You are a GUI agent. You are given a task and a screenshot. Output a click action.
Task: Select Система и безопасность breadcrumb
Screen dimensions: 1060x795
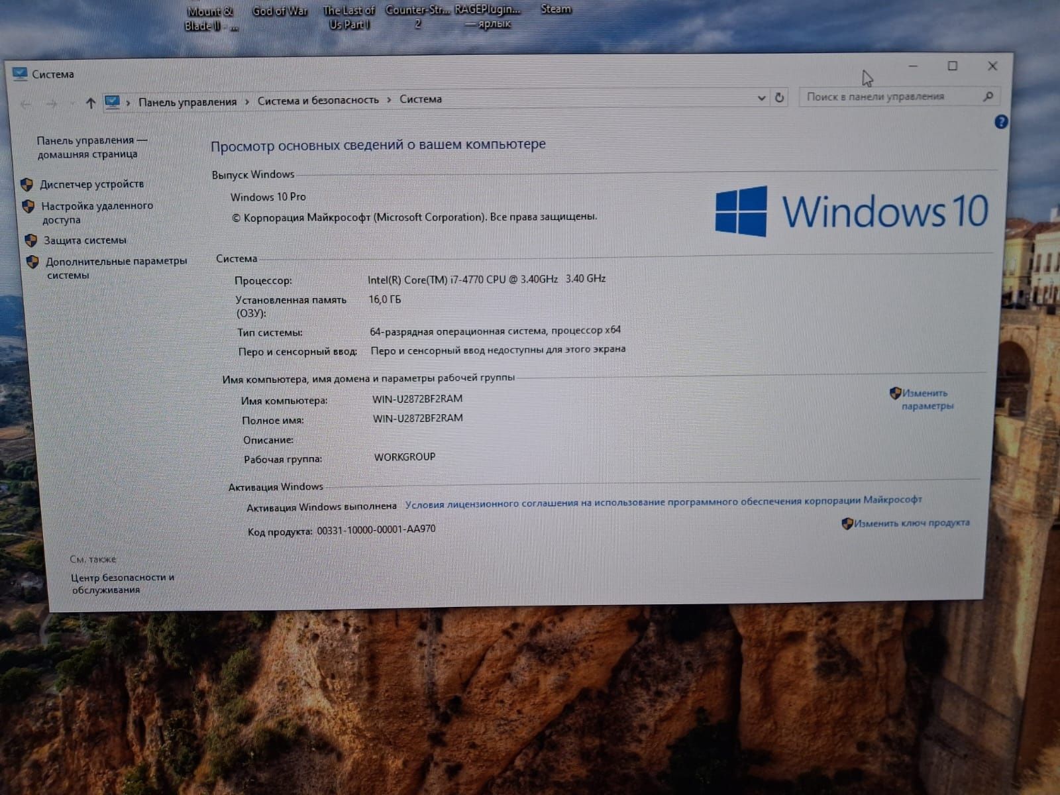pyautogui.click(x=318, y=100)
